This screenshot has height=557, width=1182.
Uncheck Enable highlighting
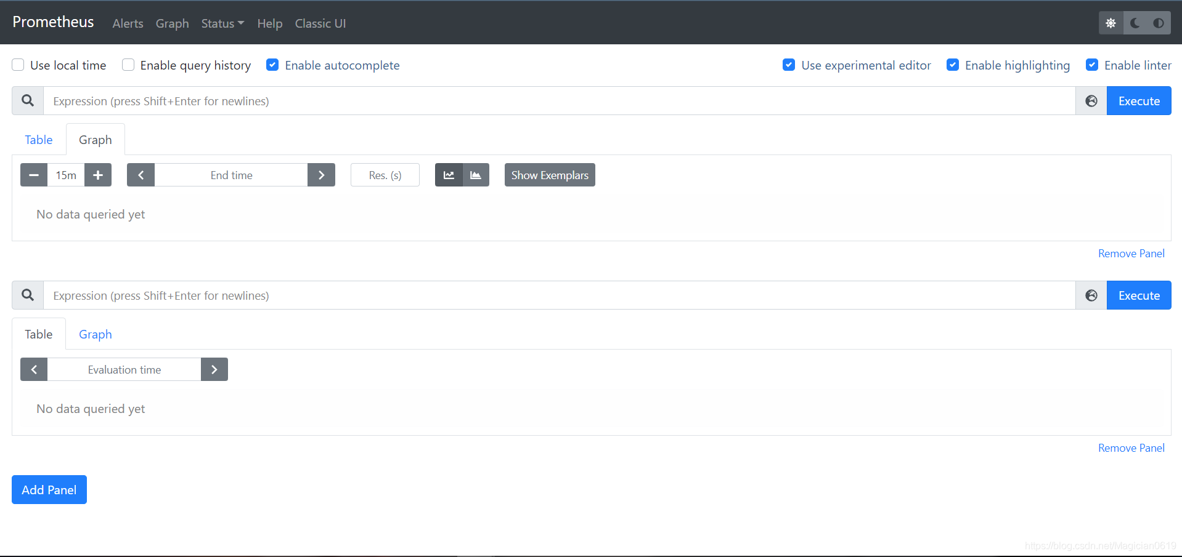point(953,65)
